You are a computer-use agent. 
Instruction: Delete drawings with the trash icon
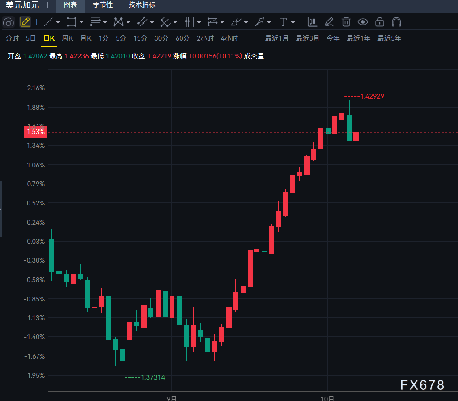coord(346,22)
